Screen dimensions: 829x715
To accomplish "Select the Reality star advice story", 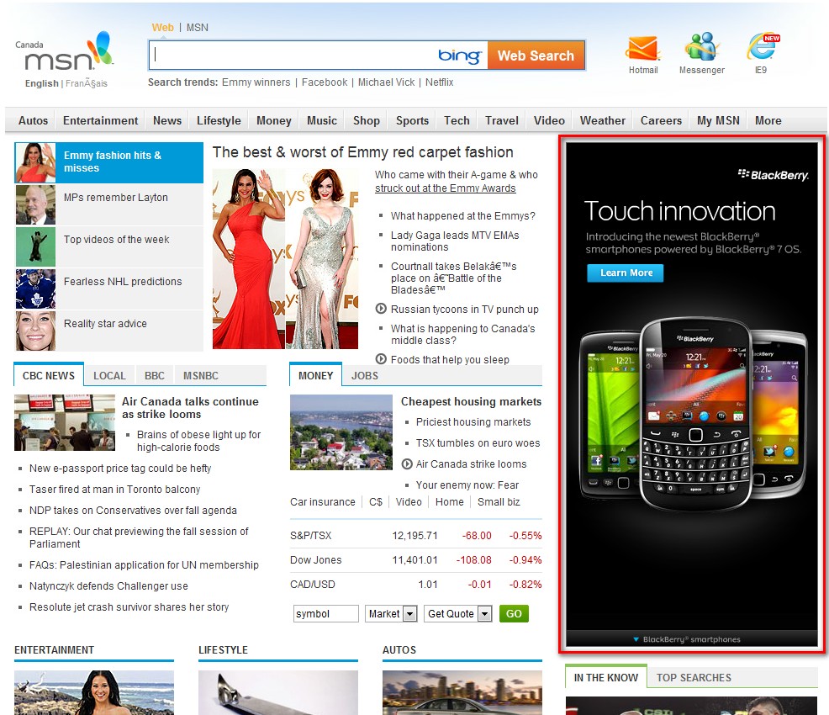I will [109, 331].
